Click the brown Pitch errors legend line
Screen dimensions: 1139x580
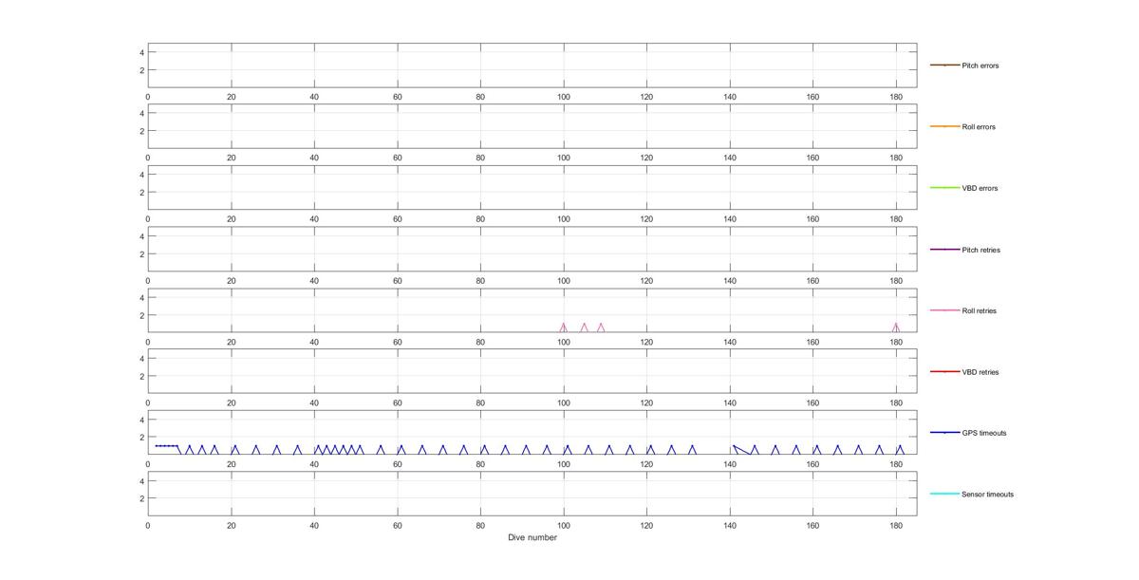tap(944, 65)
